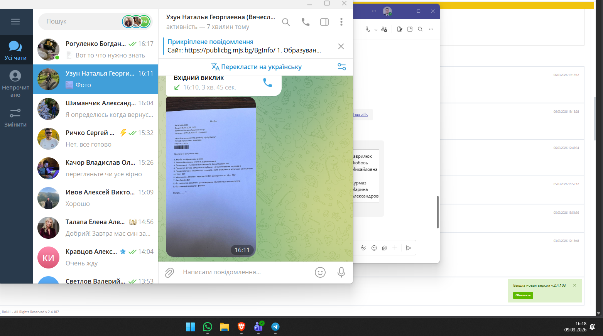Open the notes/compose icon in Teams toolbar
Screen dimensions: 603x336
[x=400, y=29]
